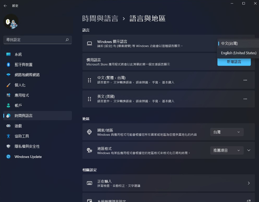This screenshot has width=259, height=202.
Task: Open 個人化 in the sidebar
Action: [x=38, y=85]
